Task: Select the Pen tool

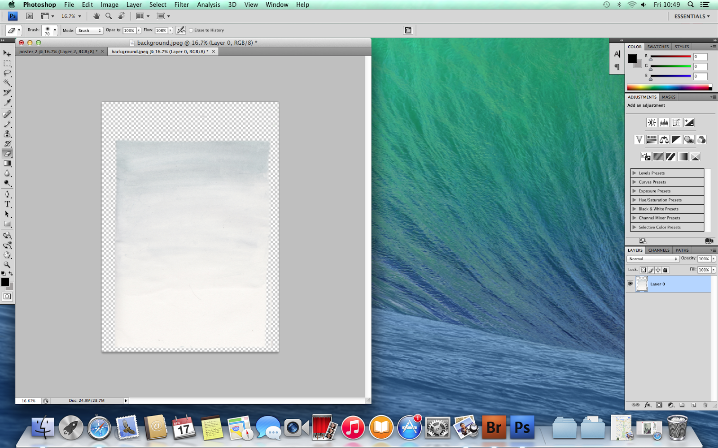Action: 7,194
